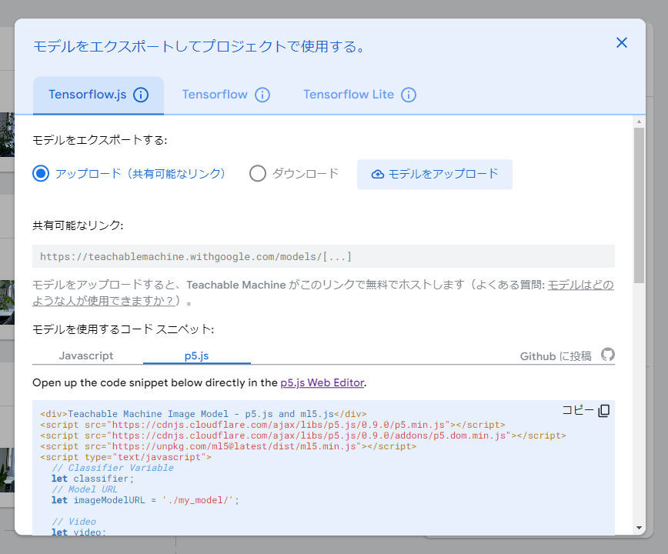Image resolution: width=668 pixels, height=554 pixels.
Task: Switch to the Tensorflow Lite tab
Action: pos(349,95)
